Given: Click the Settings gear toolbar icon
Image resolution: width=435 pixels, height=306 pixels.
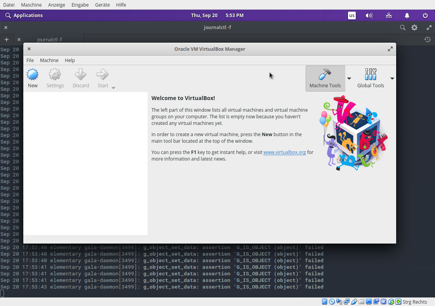Looking at the screenshot, I should coord(55,74).
